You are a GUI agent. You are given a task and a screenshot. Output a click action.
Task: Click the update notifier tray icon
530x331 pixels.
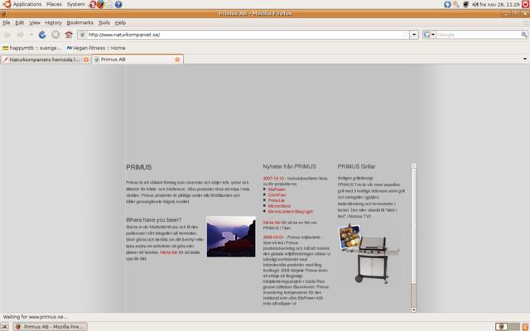447,4
